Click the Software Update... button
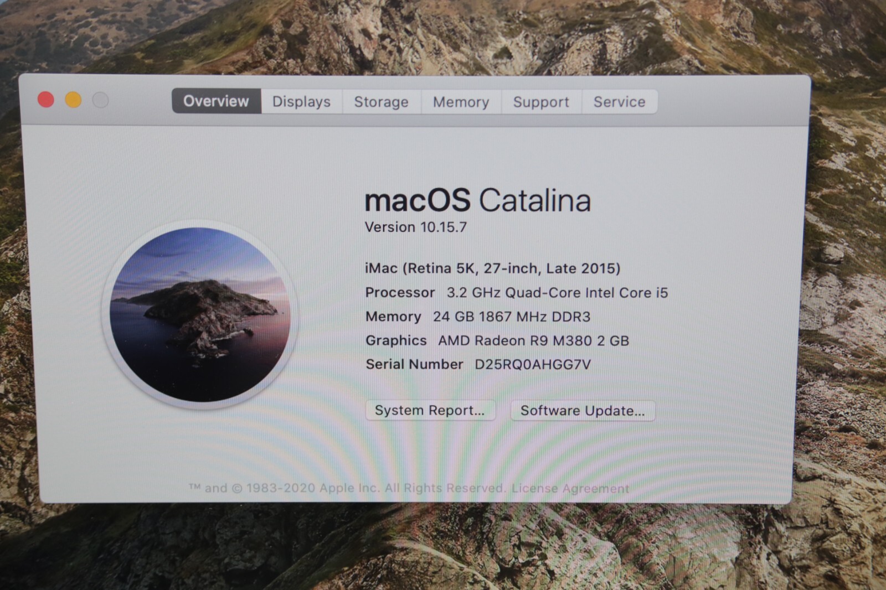Image resolution: width=886 pixels, height=590 pixels. (x=583, y=411)
